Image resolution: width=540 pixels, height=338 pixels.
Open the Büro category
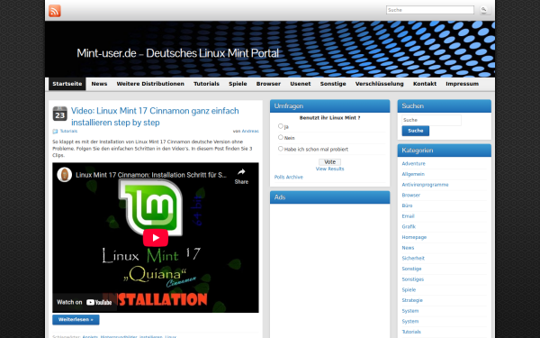pos(407,206)
